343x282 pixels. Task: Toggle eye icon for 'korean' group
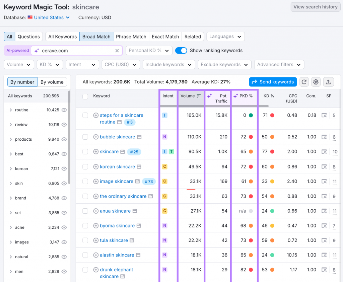coord(64,169)
